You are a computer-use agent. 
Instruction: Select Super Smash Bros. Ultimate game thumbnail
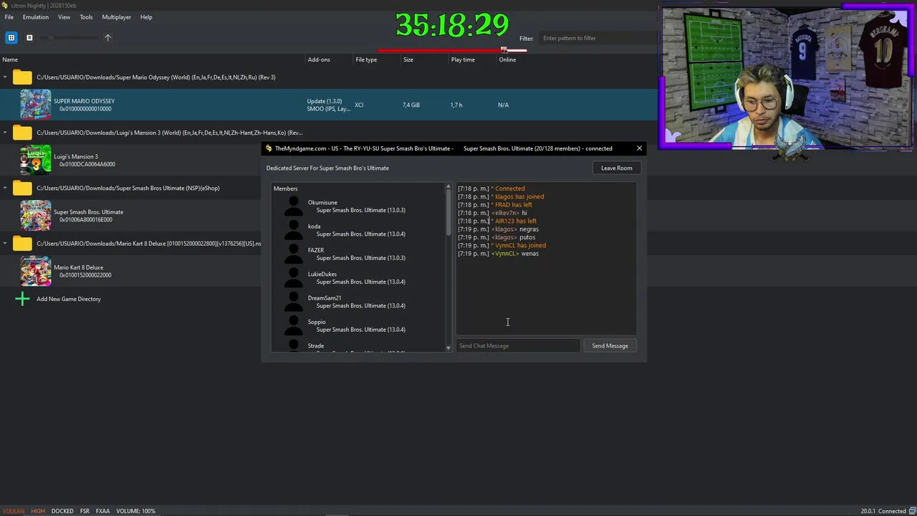[x=36, y=216]
